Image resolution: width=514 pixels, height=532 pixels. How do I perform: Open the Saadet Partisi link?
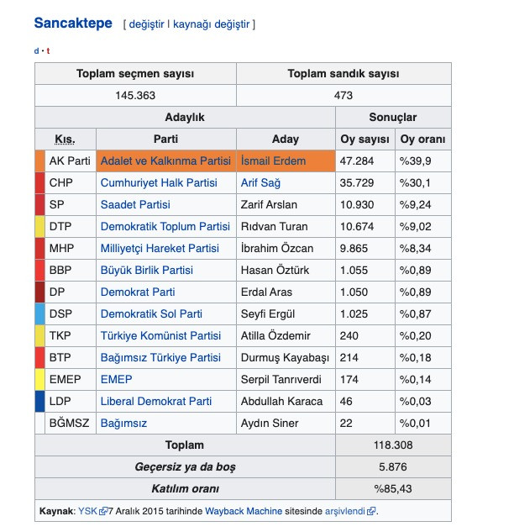[135, 204]
